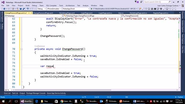Open the Architecture menu
The image size is (185, 104).
(x=70, y=5)
